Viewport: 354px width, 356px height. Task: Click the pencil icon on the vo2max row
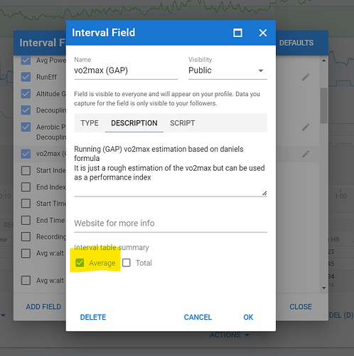point(306,154)
